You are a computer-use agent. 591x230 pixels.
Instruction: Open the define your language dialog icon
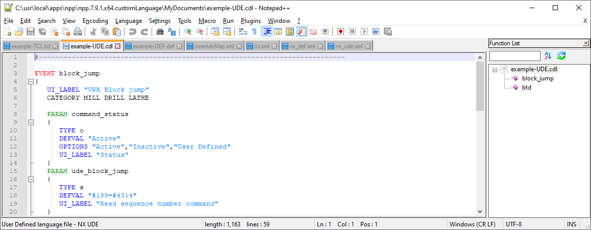tap(278, 32)
